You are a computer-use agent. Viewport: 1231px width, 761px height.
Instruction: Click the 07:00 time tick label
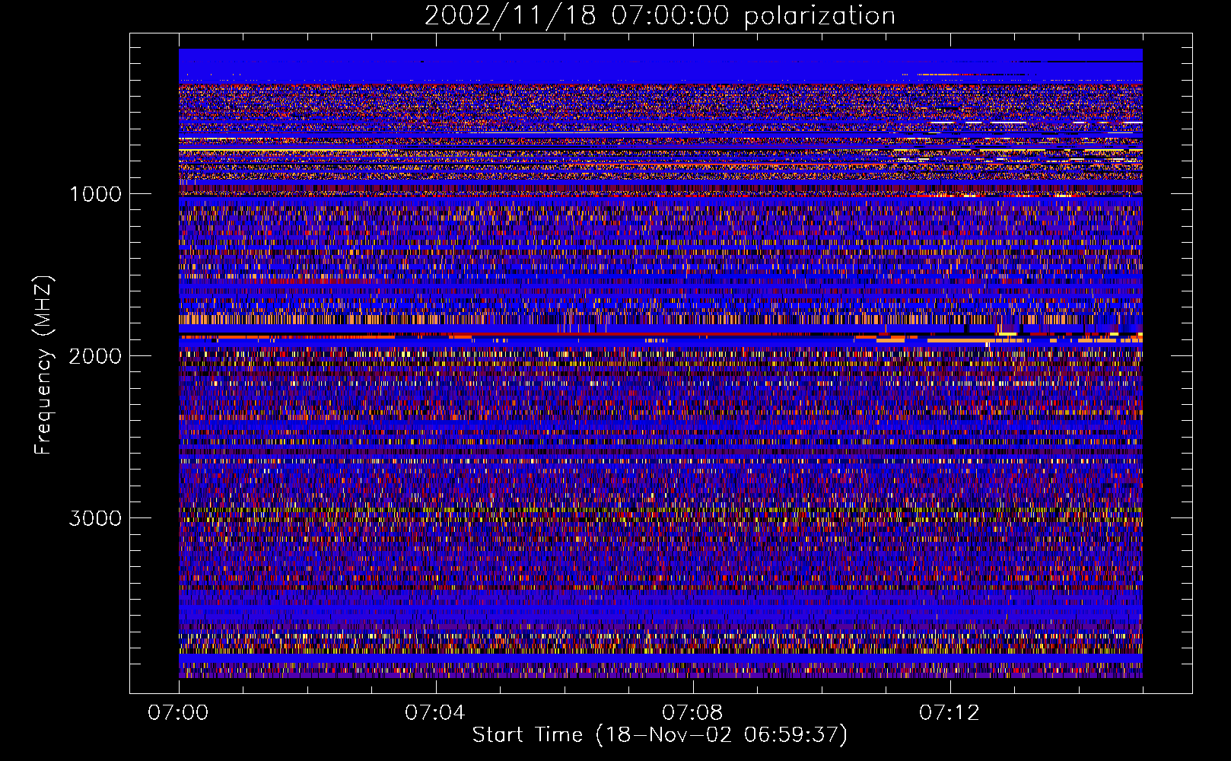pyautogui.click(x=178, y=713)
